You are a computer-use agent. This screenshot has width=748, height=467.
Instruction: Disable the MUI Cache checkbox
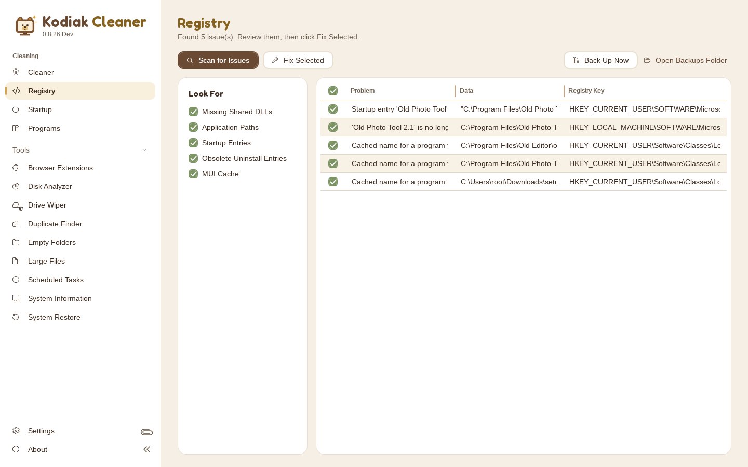click(193, 174)
